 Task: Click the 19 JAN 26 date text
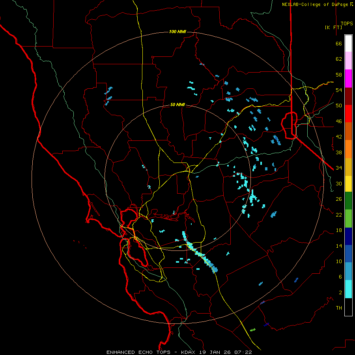[215, 352]
